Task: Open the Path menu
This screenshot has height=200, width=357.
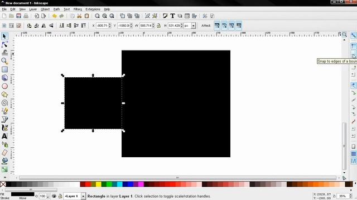Action: coord(56,9)
